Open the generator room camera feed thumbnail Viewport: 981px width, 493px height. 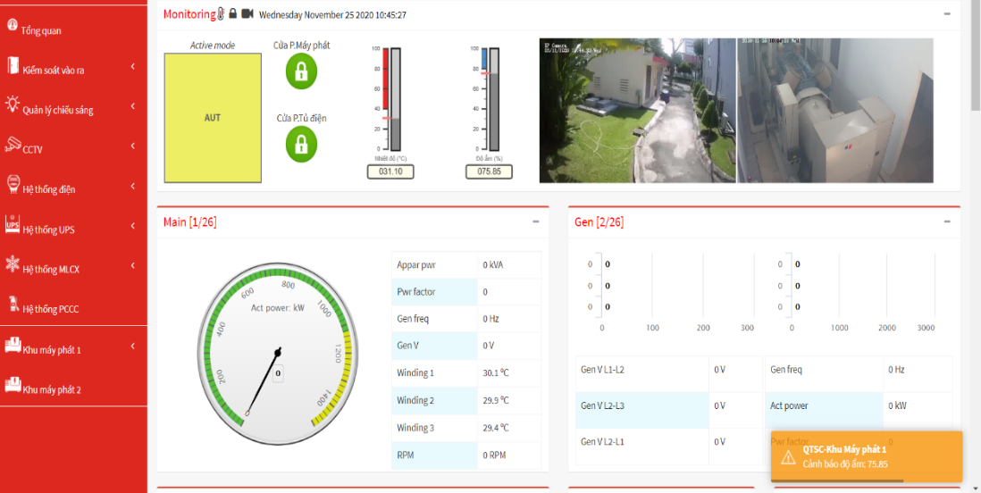[835, 111]
